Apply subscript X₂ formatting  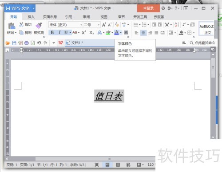click(91, 32)
